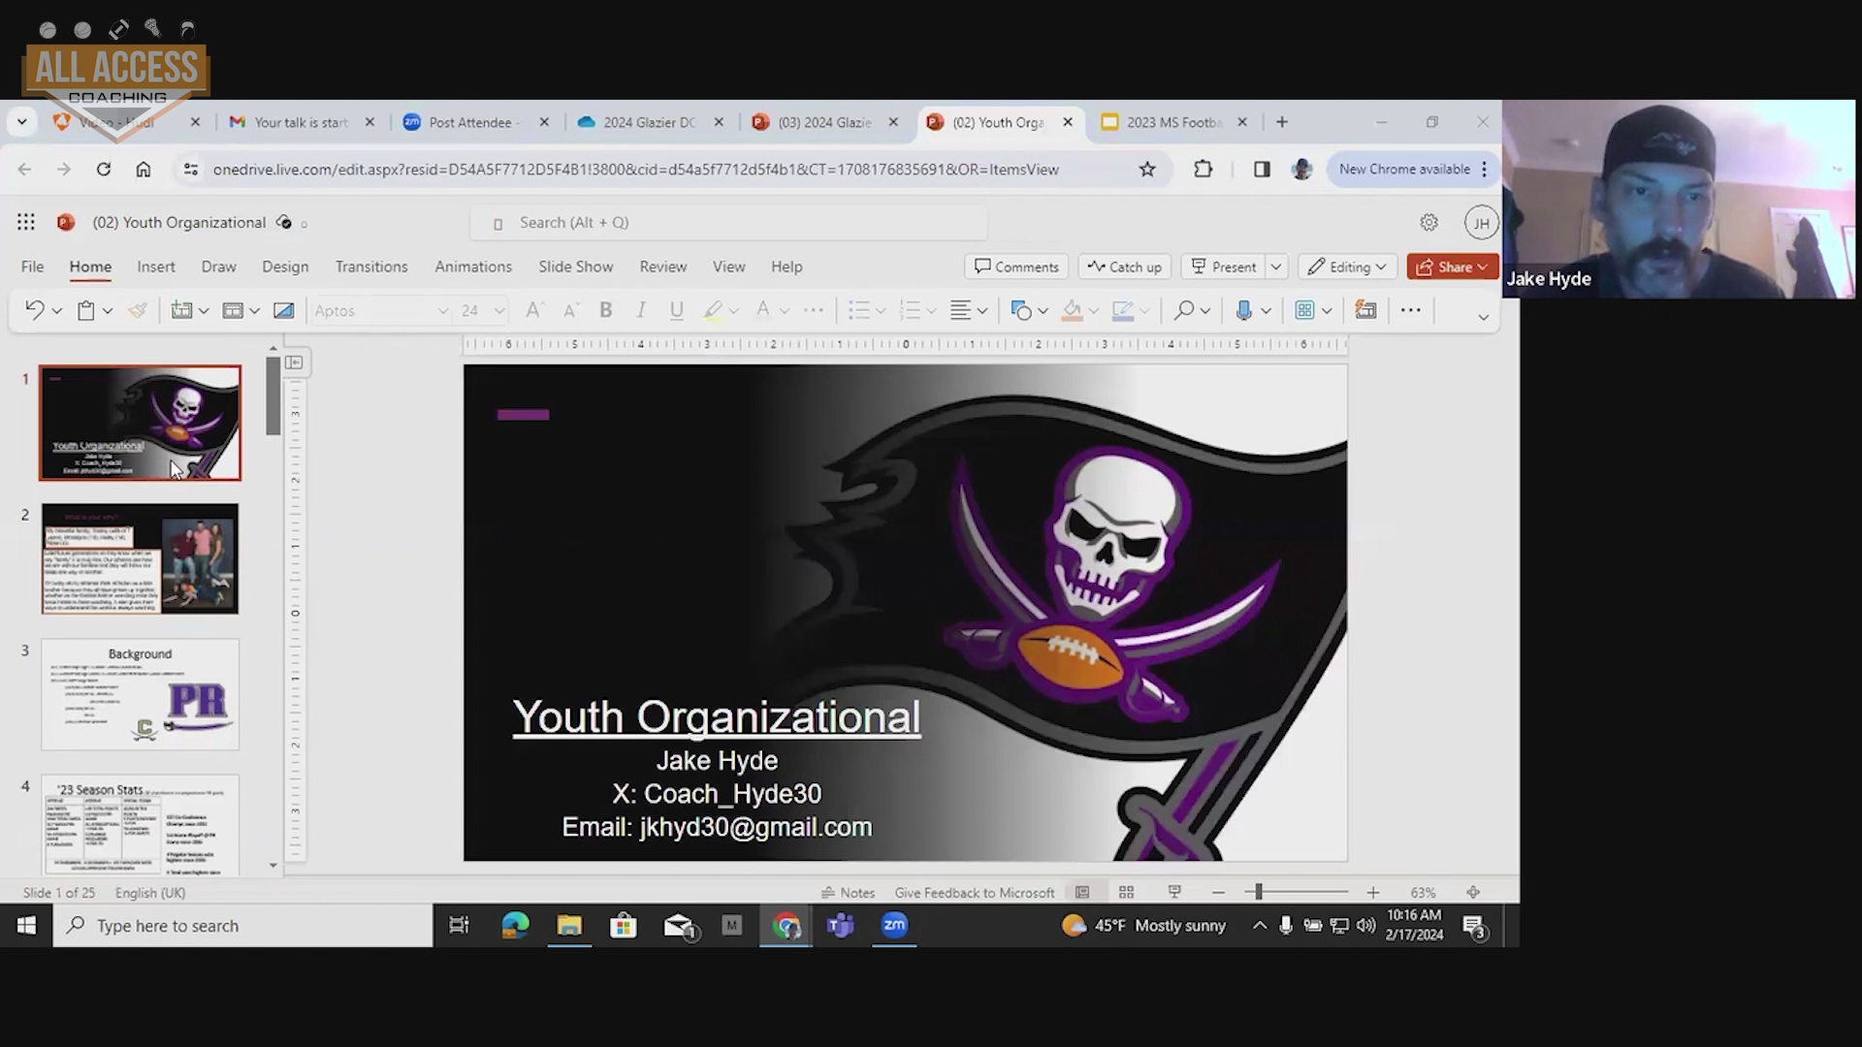Open the ribbon overflow three-dot menu
The image size is (1862, 1047).
click(1411, 310)
